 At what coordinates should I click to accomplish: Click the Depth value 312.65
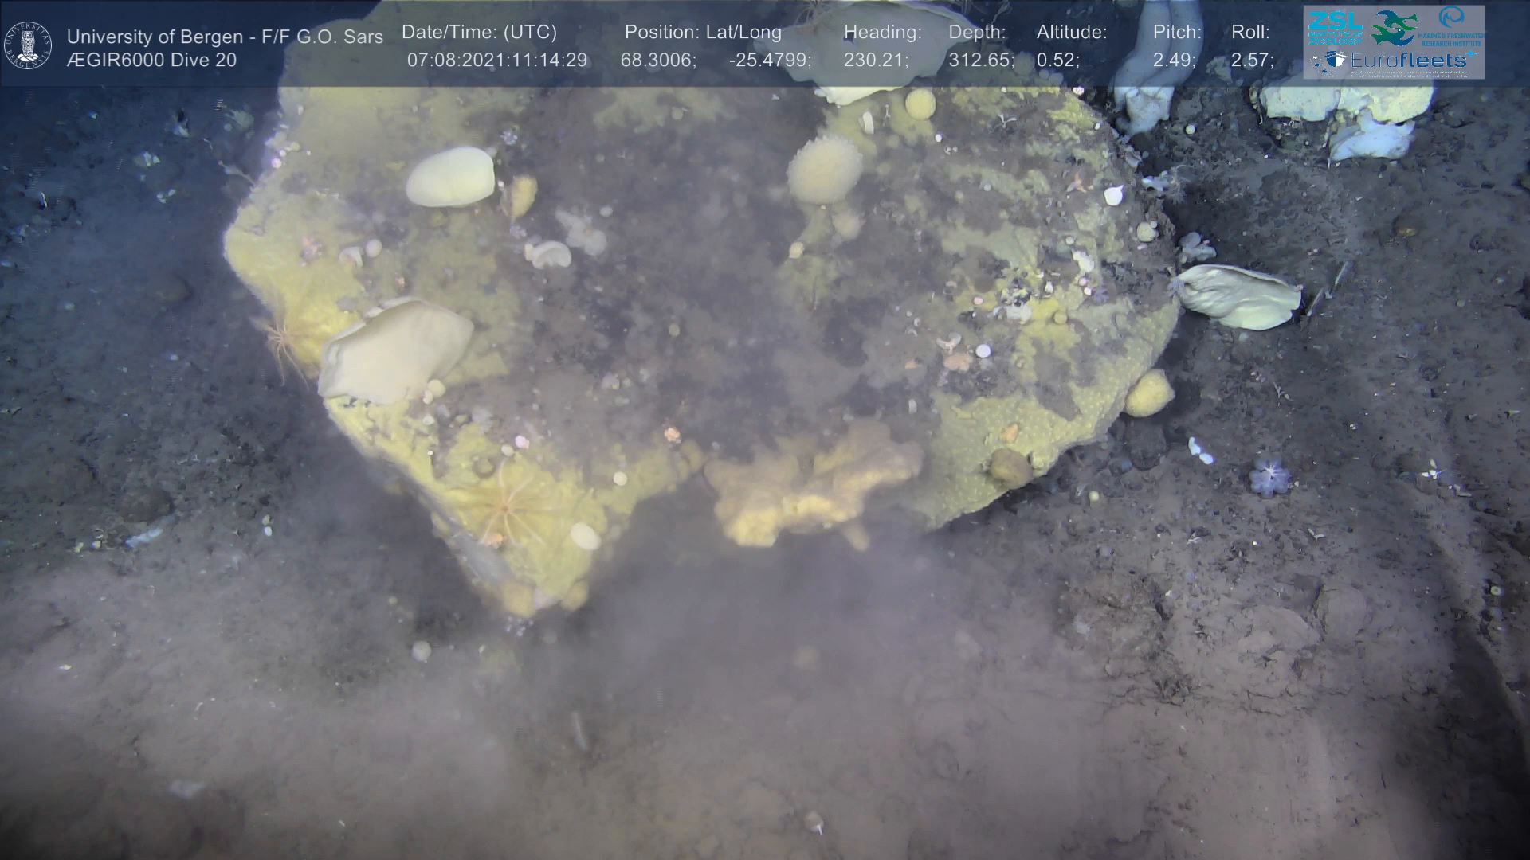pos(981,61)
